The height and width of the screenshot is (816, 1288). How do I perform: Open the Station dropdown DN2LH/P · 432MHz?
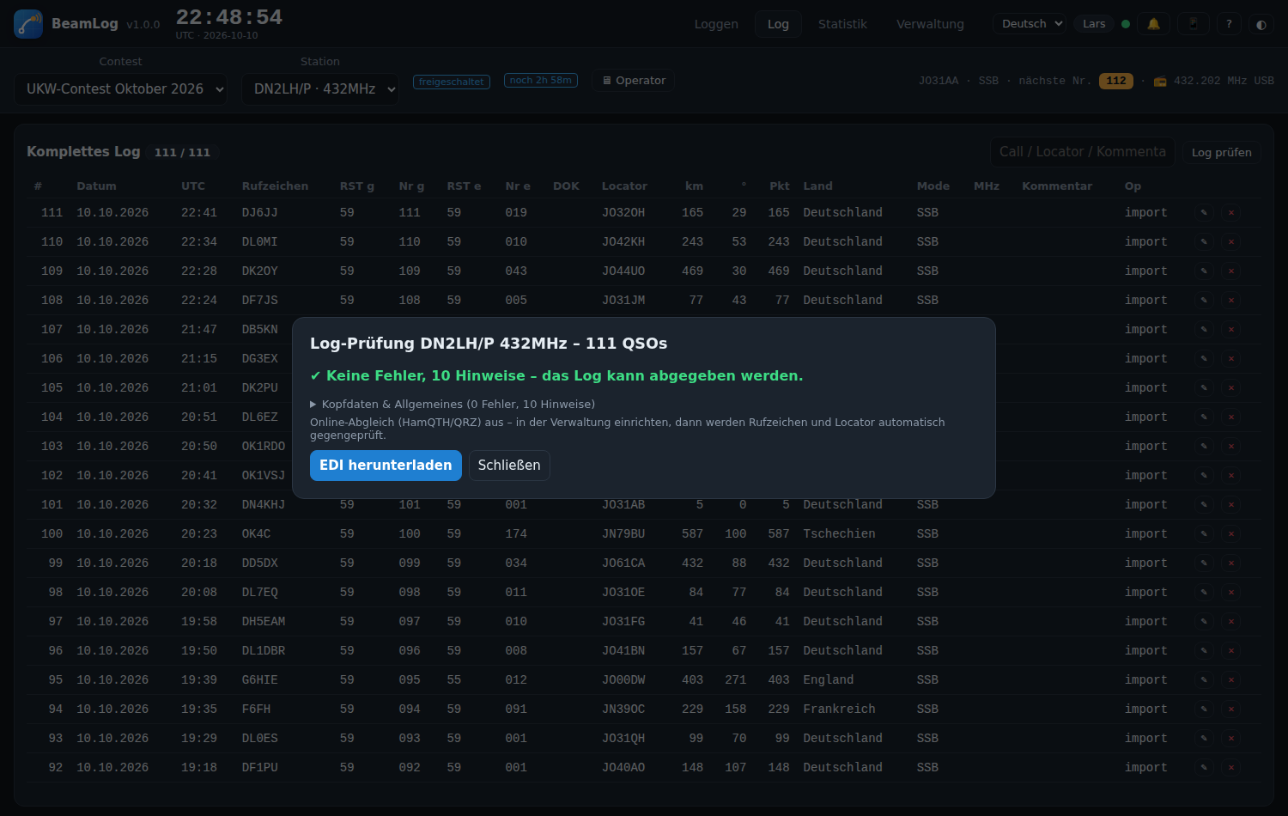click(x=320, y=89)
